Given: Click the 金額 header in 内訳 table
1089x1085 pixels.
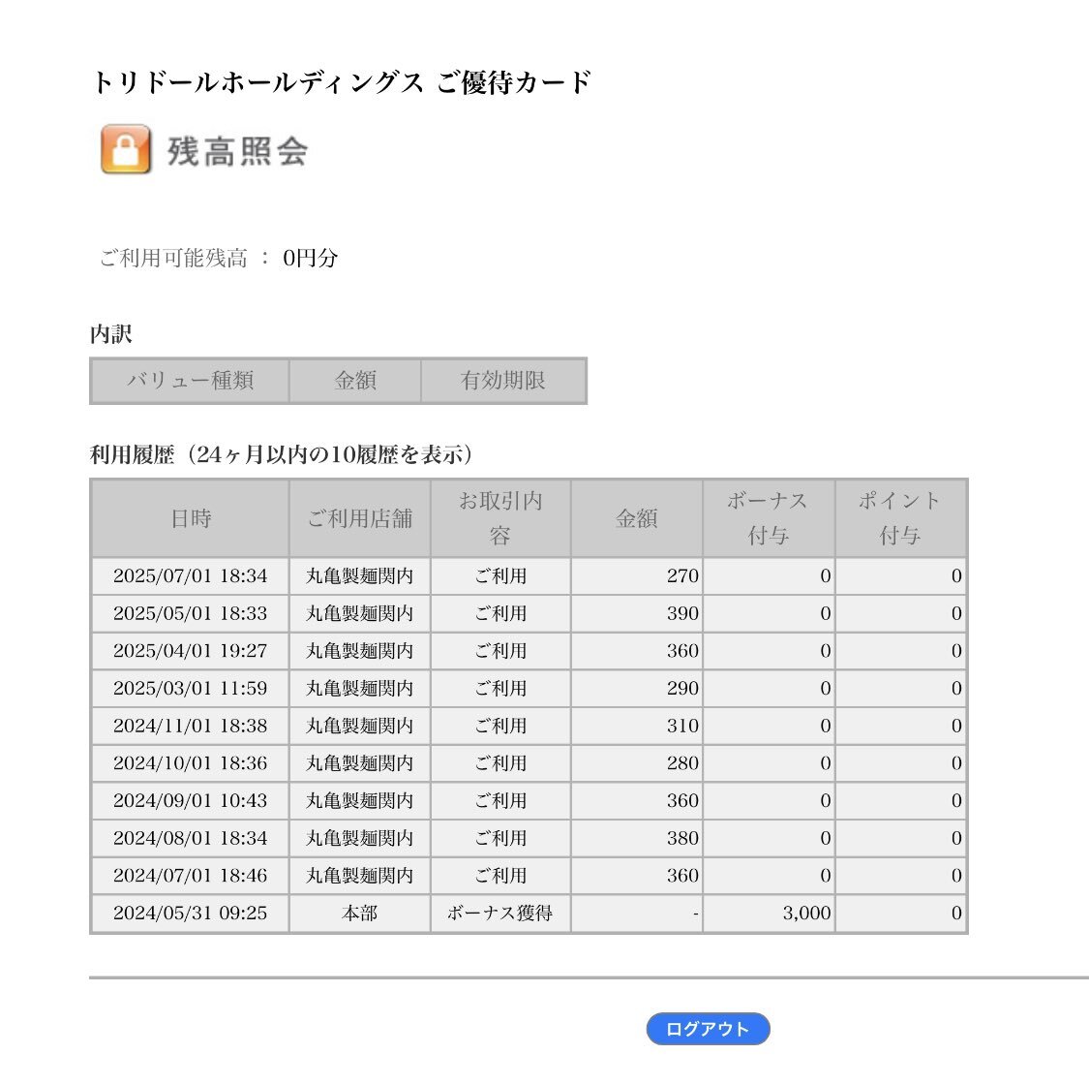Looking at the screenshot, I should tap(355, 380).
